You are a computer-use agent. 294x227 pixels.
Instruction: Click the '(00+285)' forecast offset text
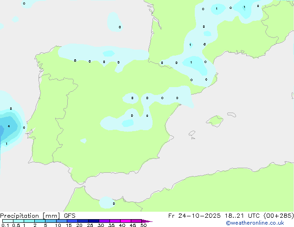pyautogui.click(x=279, y=216)
